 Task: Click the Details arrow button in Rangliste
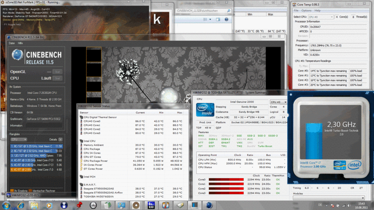pyautogui.click(x=60, y=140)
